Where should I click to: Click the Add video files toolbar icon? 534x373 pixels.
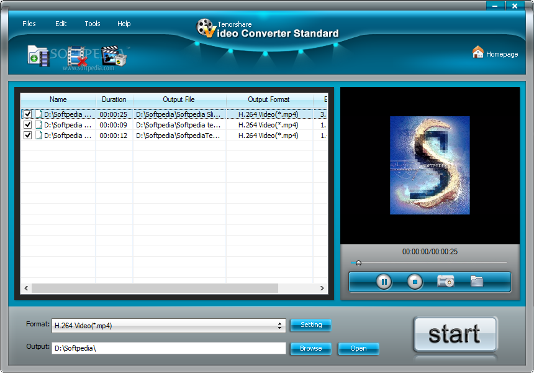click(38, 55)
